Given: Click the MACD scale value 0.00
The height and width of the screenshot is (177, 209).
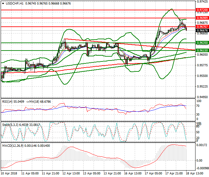Looking at the screenshot, I should coord(199,161).
